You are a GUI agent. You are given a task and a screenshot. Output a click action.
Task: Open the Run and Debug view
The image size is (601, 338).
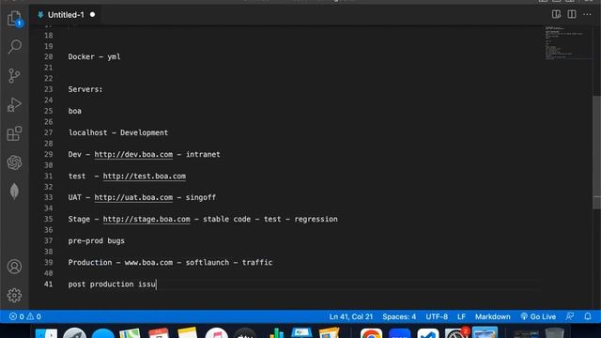pyautogui.click(x=15, y=104)
